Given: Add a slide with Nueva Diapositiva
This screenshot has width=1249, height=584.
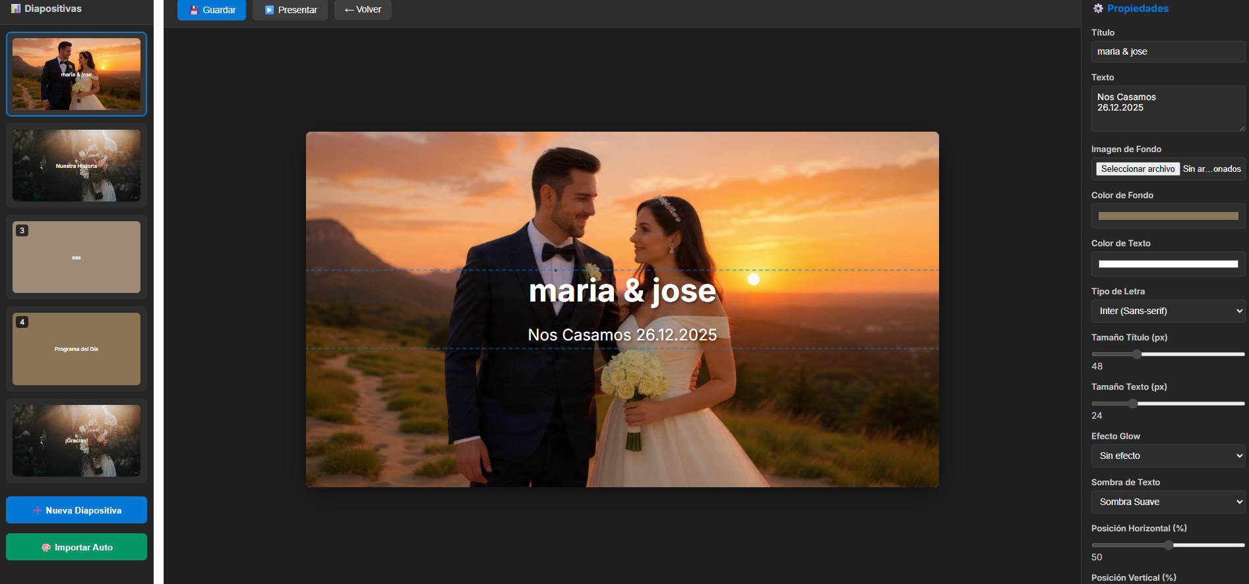Looking at the screenshot, I should pos(76,510).
